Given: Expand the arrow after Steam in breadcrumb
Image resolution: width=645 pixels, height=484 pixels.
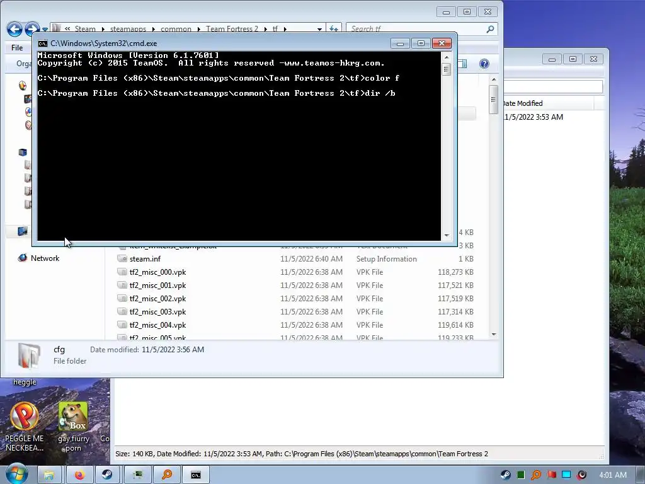Looking at the screenshot, I should click(x=103, y=29).
